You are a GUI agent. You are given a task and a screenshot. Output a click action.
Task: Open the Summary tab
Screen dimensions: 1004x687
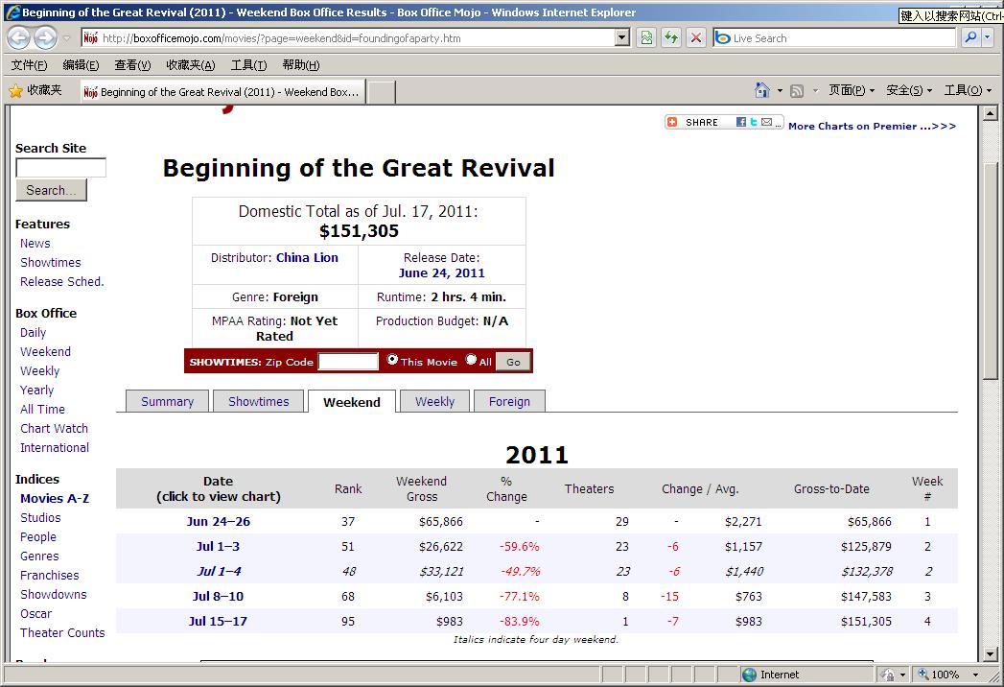[x=167, y=402]
